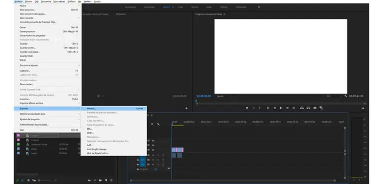Choose XML de Final Cut Pro... option
This screenshot has height=184, width=383.
(114, 153)
